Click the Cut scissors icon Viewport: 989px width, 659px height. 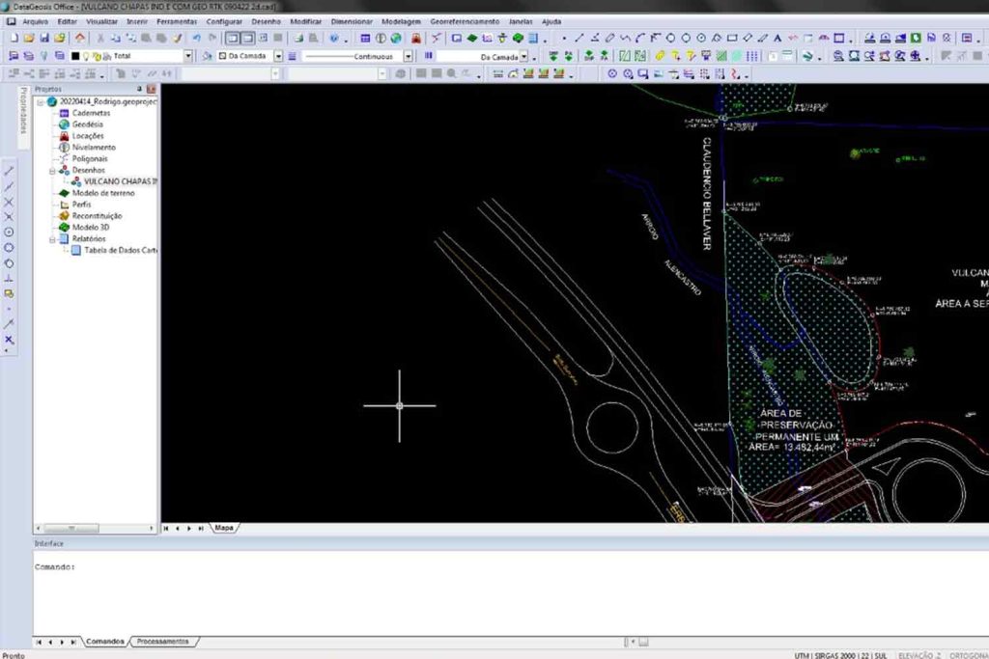click(100, 39)
